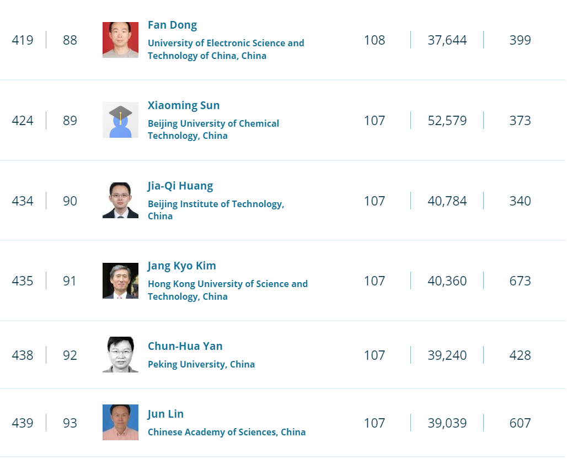
Task: Open University of Electronic Science and Technology link
Action: click(226, 49)
